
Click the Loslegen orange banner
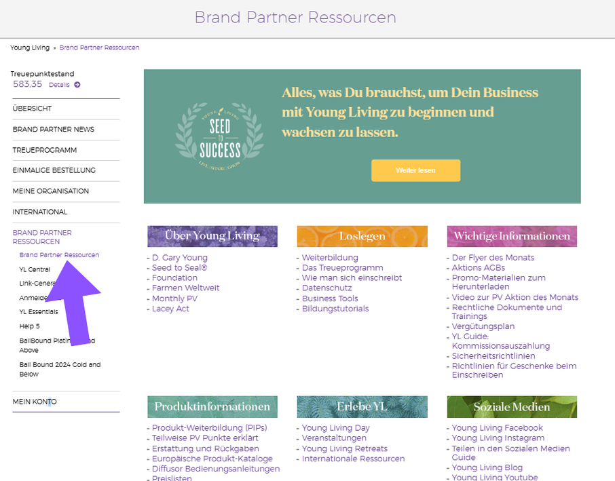[362, 236]
